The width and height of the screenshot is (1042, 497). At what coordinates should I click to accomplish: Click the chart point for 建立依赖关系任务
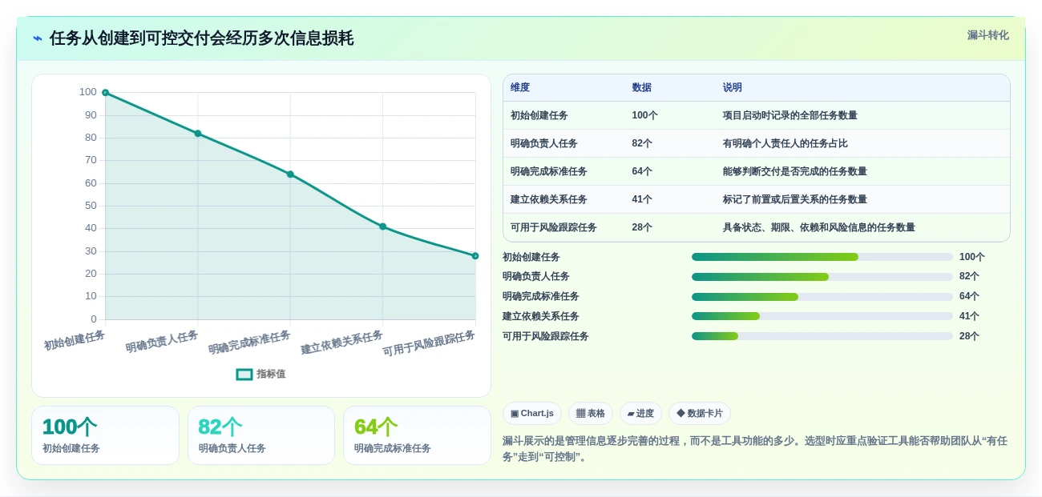382,226
